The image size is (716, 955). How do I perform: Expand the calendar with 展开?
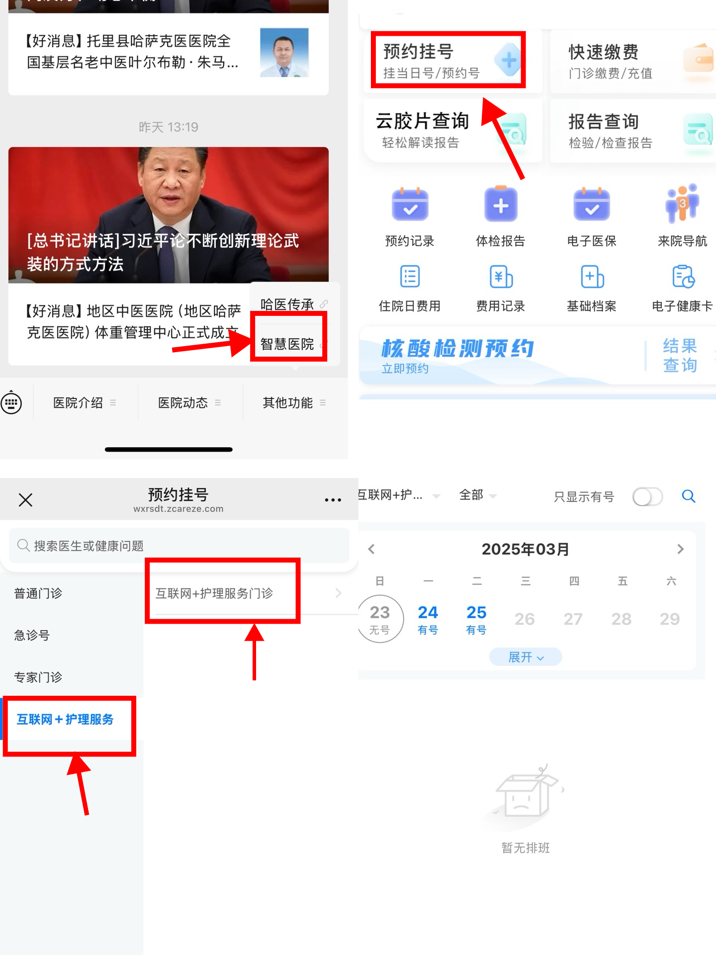point(526,657)
